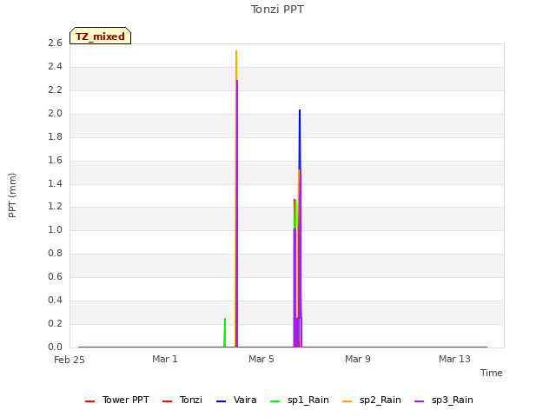Click the Mar 5 x-axis label
This screenshot has width=556, height=417.
(261, 359)
